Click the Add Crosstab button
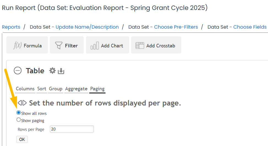Image resolution: width=268 pixels, height=146 pixels. (x=156, y=45)
